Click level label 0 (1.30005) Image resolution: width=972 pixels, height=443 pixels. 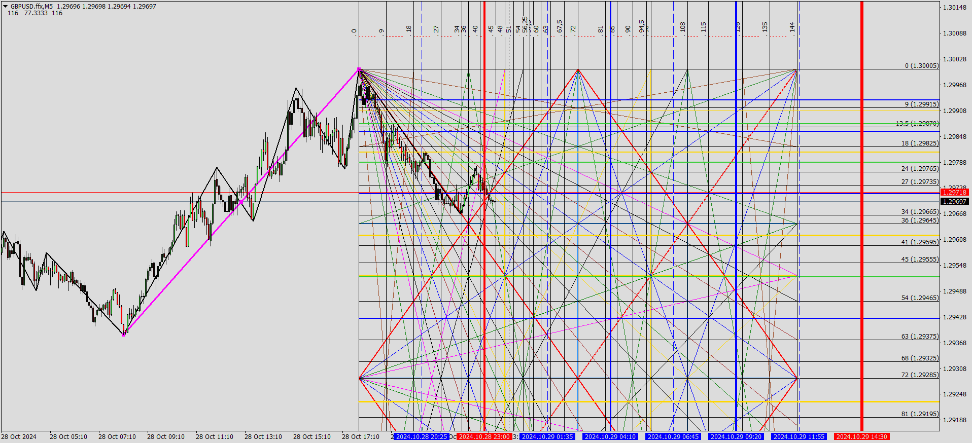coord(922,66)
